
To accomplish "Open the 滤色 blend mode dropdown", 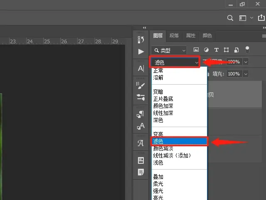I will (x=175, y=62).
